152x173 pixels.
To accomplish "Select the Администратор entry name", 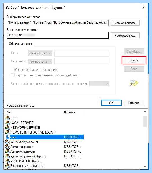I will pos(21,147).
